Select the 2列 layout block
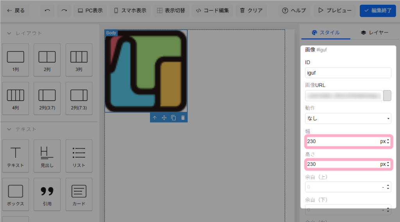The height and width of the screenshot is (222, 400). tap(47, 60)
